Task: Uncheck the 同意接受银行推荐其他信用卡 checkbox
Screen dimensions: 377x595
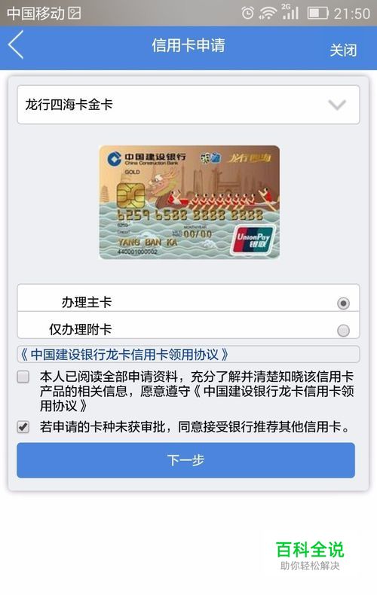Action: (x=23, y=426)
